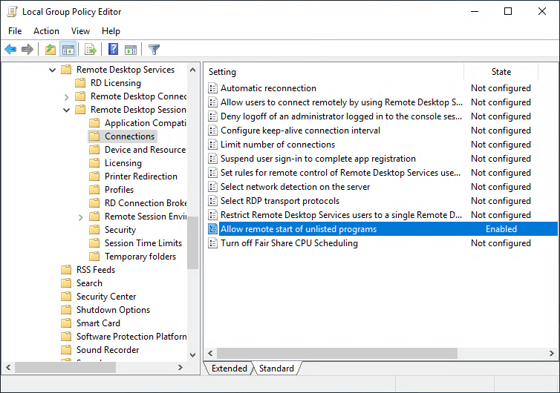Click the Export List toolbar icon
Viewport: 560px width, 393px height.
91,50
